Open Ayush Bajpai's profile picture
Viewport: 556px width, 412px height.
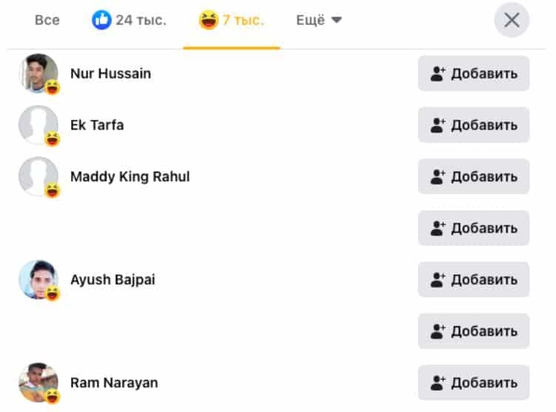[x=38, y=280]
